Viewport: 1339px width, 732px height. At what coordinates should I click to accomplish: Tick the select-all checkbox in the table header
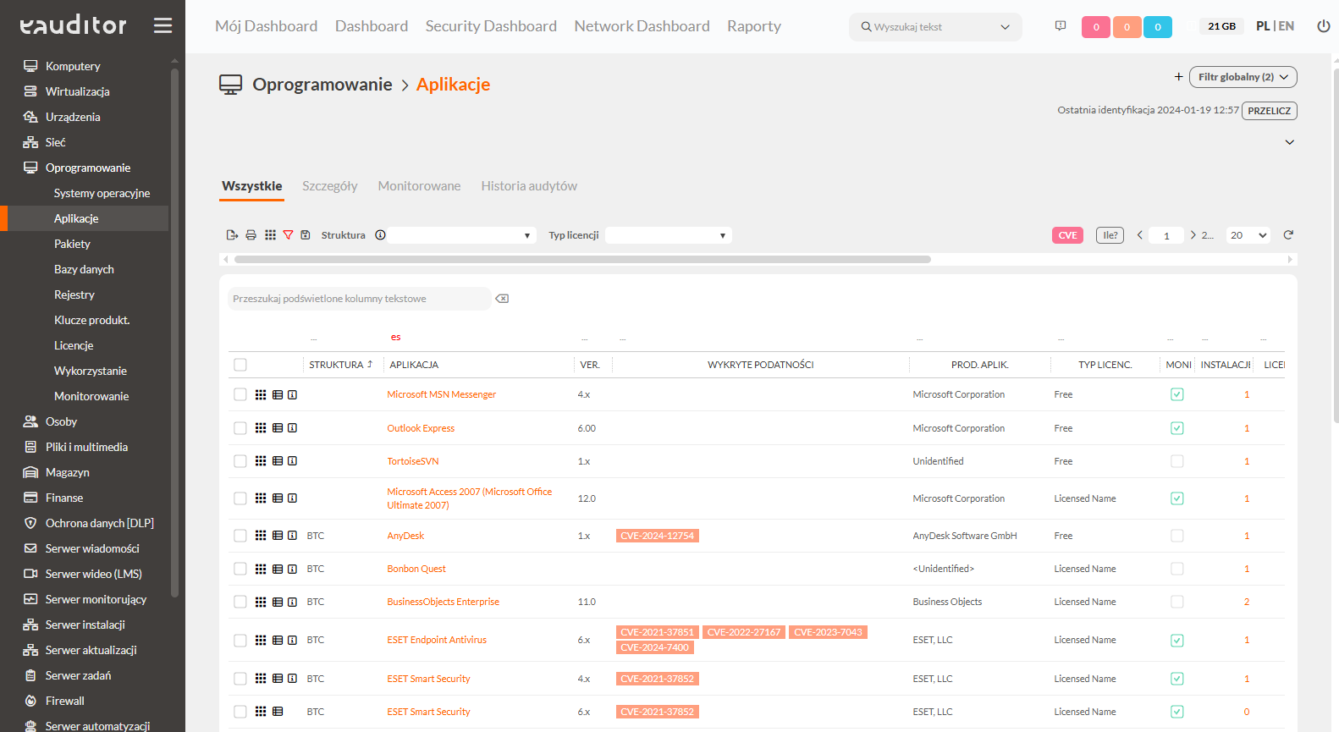coord(240,365)
